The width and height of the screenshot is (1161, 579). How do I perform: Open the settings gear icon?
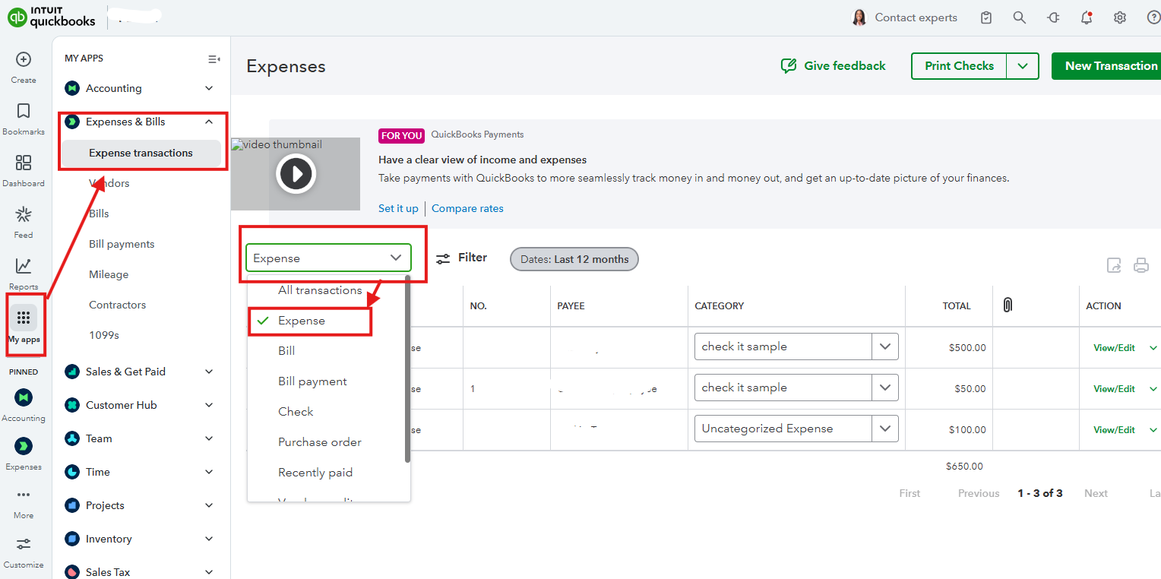[1120, 17]
